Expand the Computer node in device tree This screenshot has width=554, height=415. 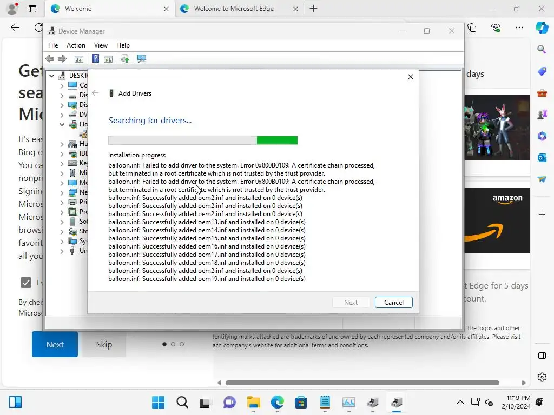click(x=62, y=85)
